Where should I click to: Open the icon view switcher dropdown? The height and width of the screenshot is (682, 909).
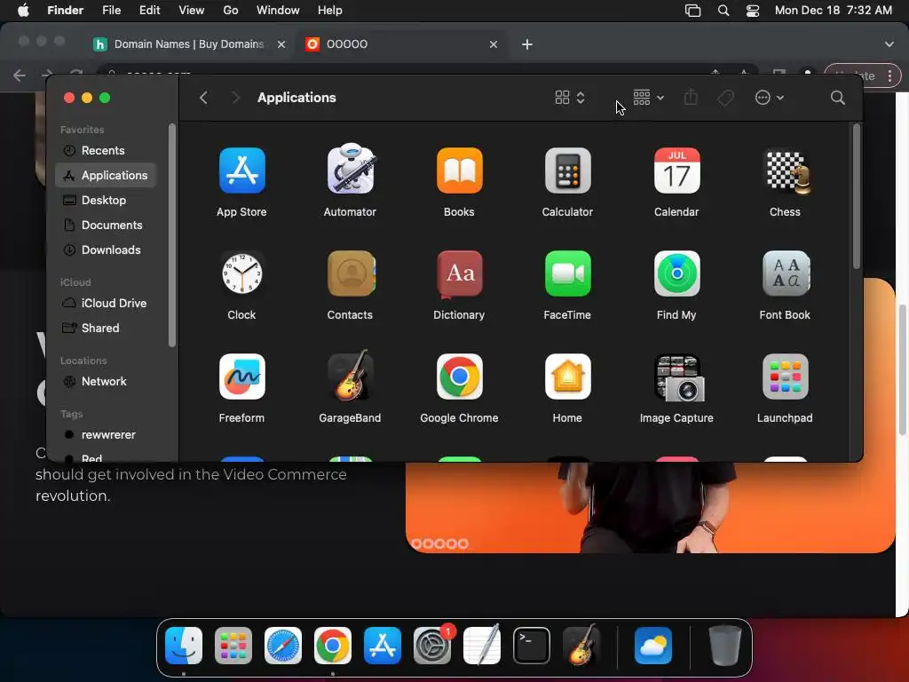[x=570, y=98]
